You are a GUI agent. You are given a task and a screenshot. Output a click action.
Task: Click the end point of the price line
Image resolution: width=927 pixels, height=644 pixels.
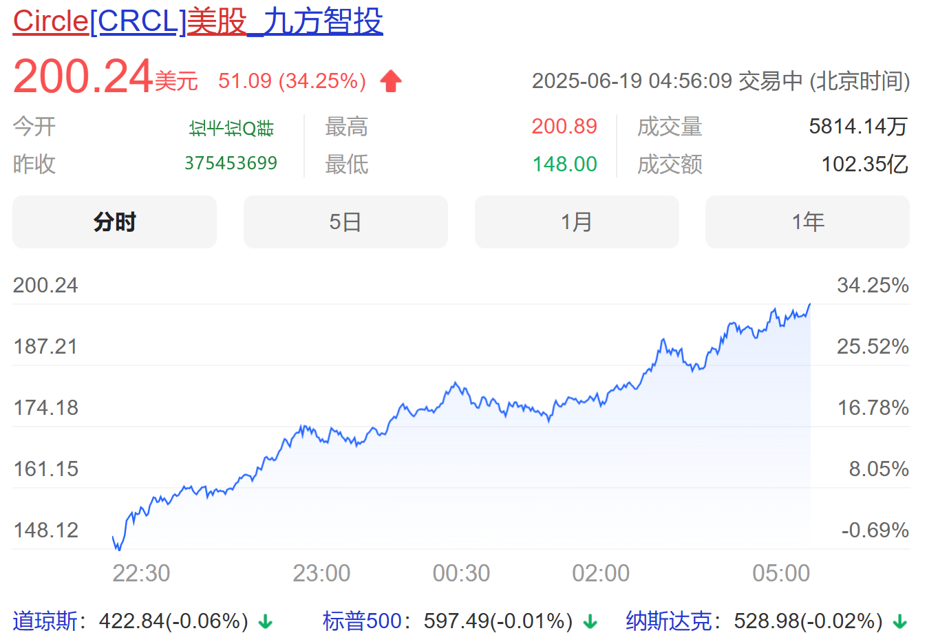(x=810, y=304)
